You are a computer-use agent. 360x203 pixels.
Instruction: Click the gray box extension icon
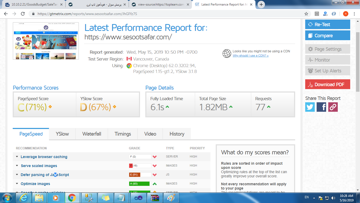coord(317,14)
